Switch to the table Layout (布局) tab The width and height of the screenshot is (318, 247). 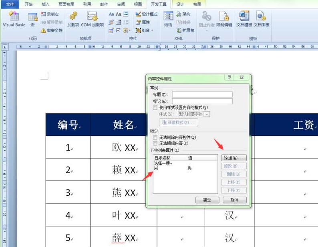pos(197,4)
